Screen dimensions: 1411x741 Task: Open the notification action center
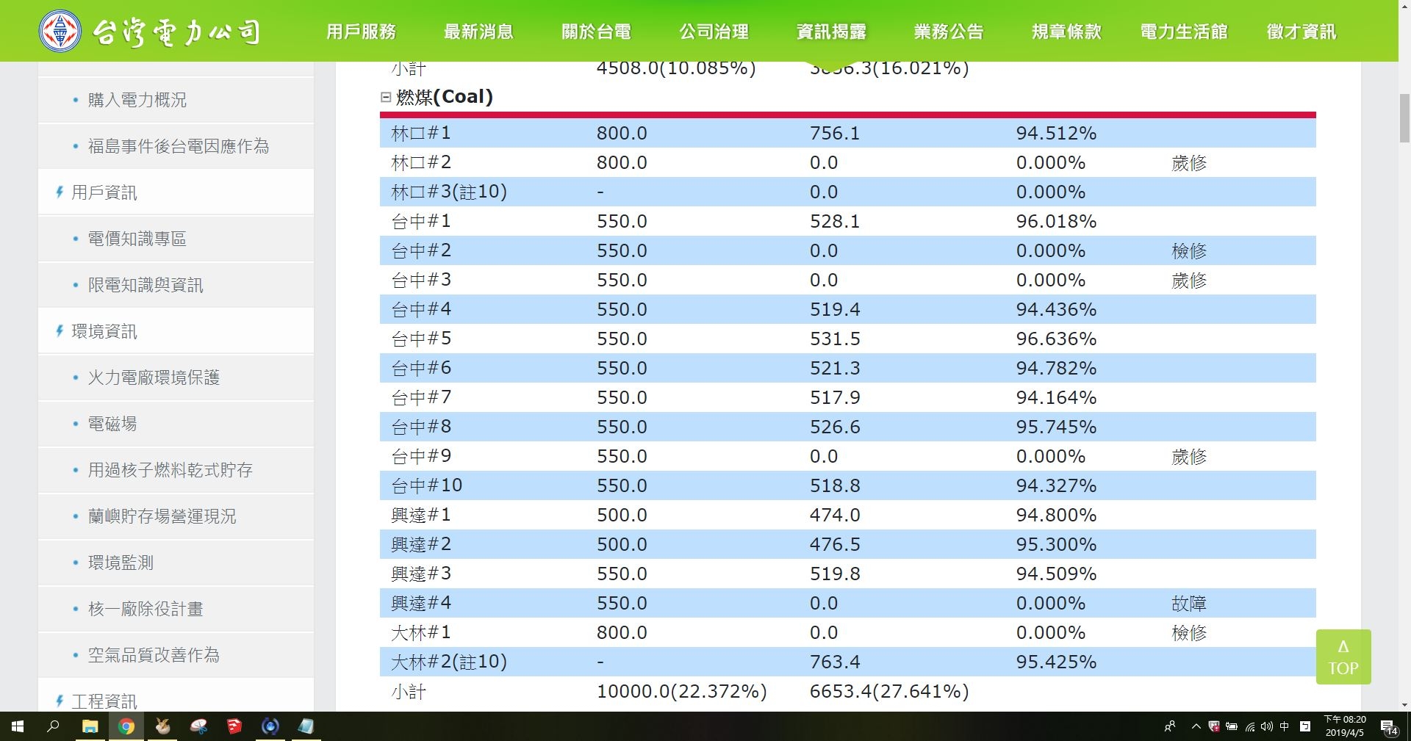1390,727
